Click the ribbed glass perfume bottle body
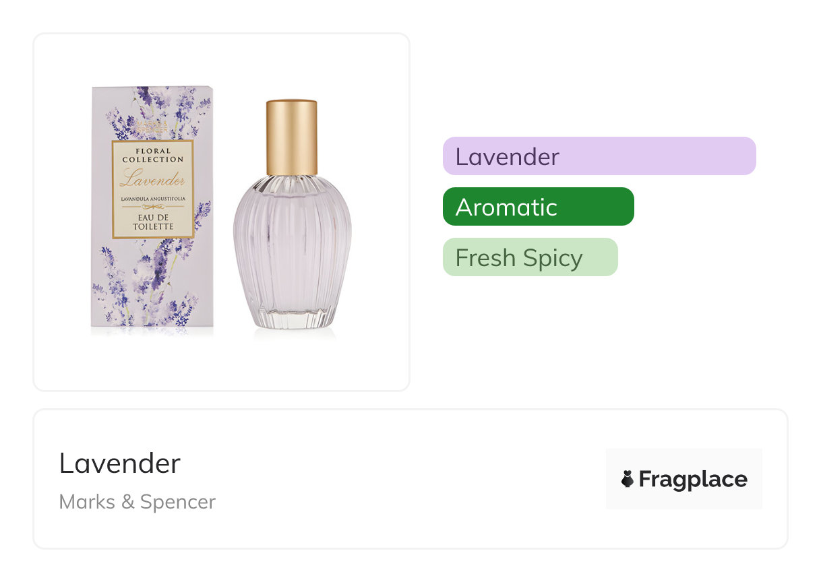The image size is (821, 582). point(292,243)
